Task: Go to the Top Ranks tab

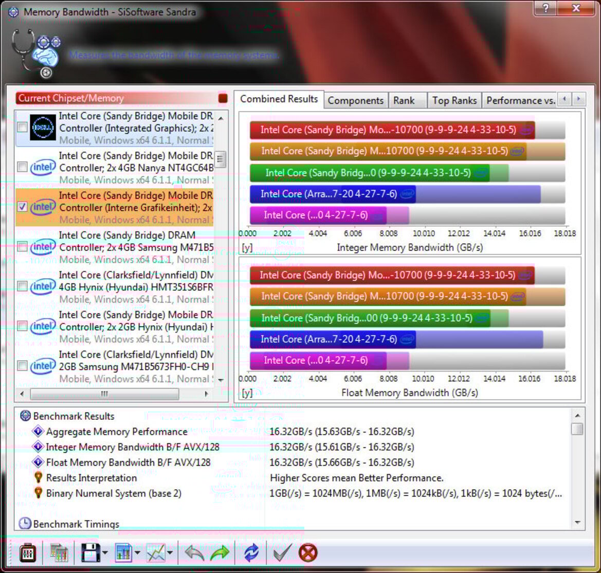Action: coord(454,100)
